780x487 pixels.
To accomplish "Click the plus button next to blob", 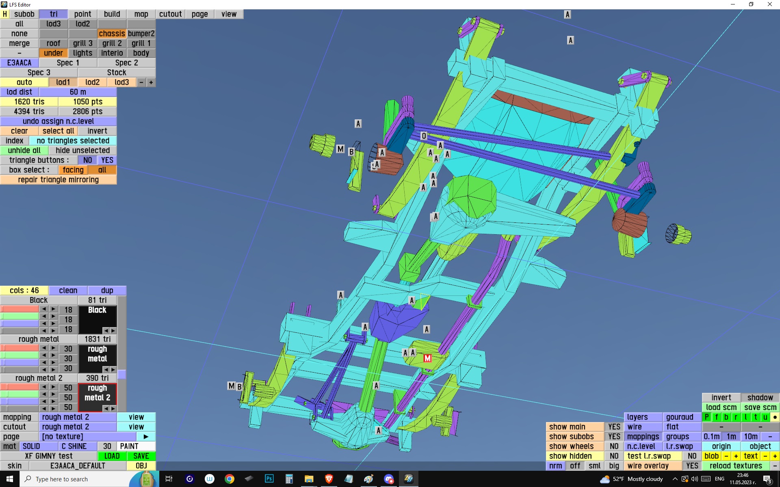I will [x=736, y=456].
